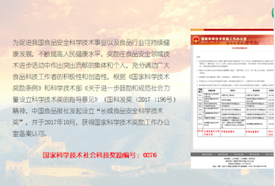
Task: Click the 网站导航 footer link
Action: [227, 159]
